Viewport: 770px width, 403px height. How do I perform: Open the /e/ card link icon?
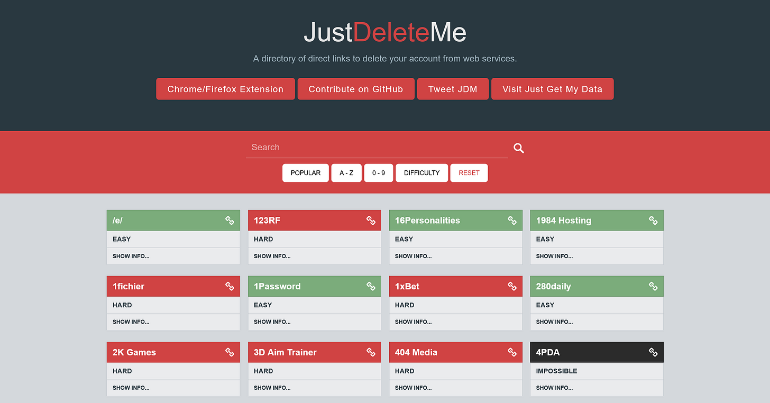(x=230, y=221)
